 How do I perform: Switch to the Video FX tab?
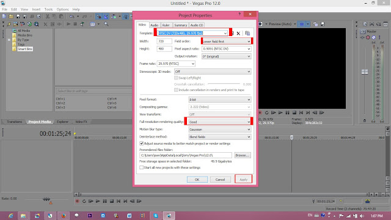(x=81, y=122)
